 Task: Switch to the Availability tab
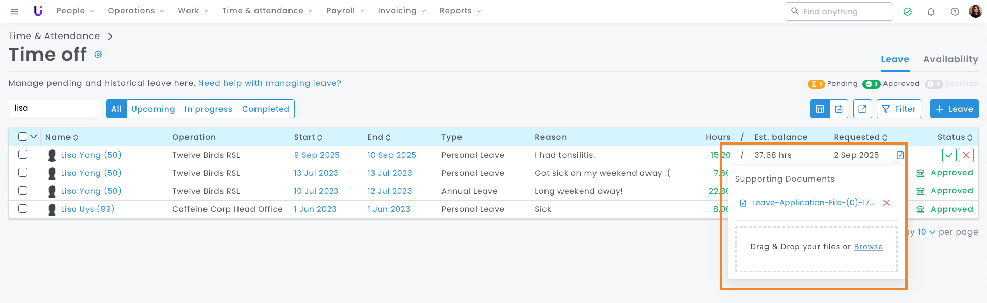click(x=950, y=59)
